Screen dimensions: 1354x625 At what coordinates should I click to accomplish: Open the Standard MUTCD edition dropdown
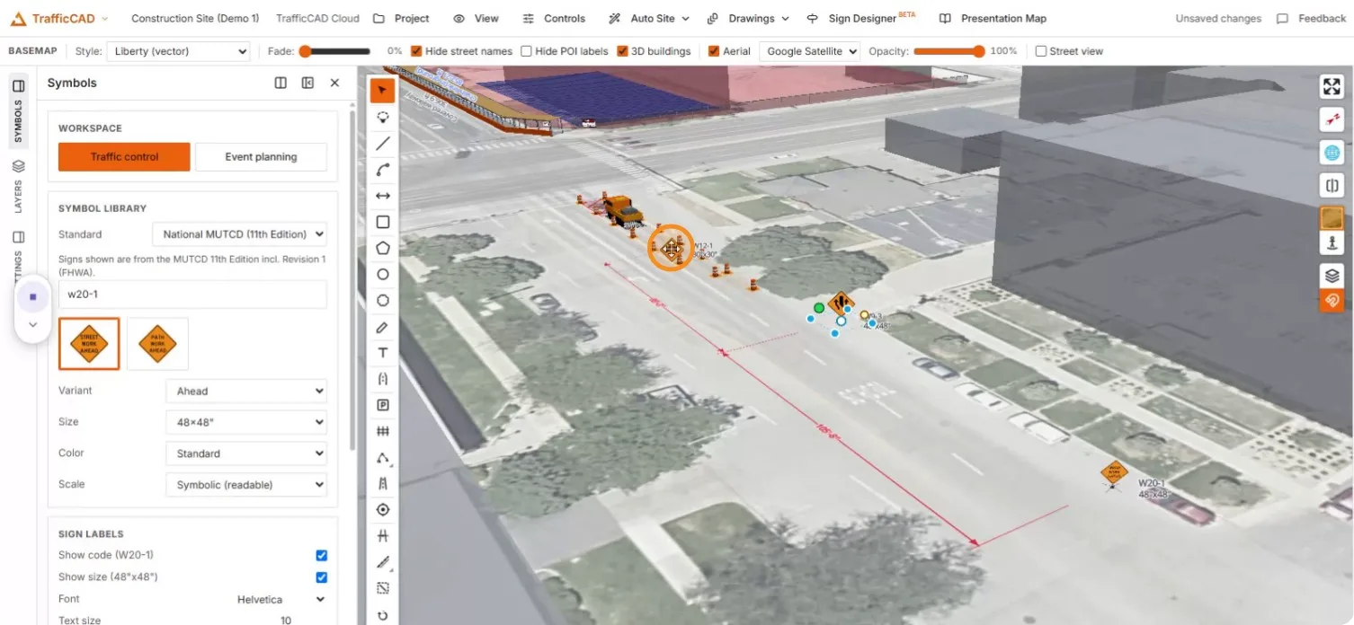pos(239,234)
